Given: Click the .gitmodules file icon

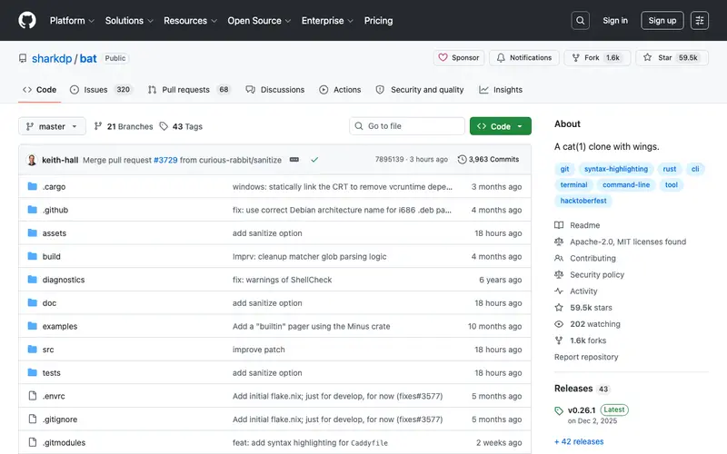Looking at the screenshot, I should [33, 442].
